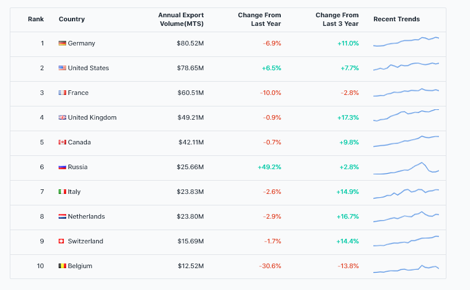Sort by the Country column header
Image resolution: width=470 pixels, height=290 pixels.
pos(71,19)
